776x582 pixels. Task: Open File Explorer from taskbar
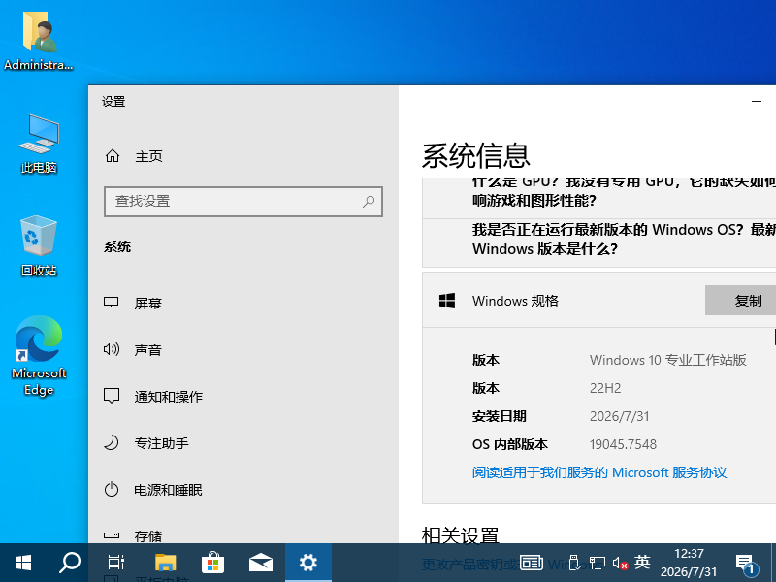(165, 563)
